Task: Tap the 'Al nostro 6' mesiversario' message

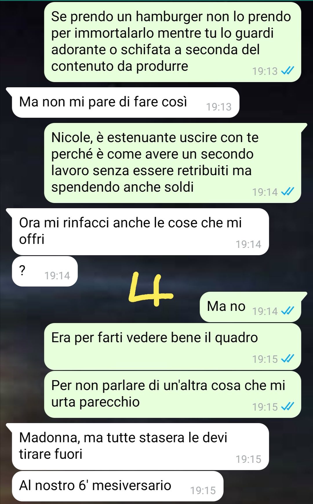Action: pos(118,486)
